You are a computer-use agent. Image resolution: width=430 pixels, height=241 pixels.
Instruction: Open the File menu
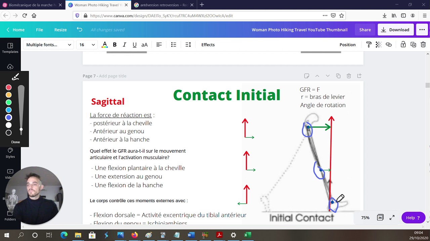pyautogui.click(x=39, y=29)
